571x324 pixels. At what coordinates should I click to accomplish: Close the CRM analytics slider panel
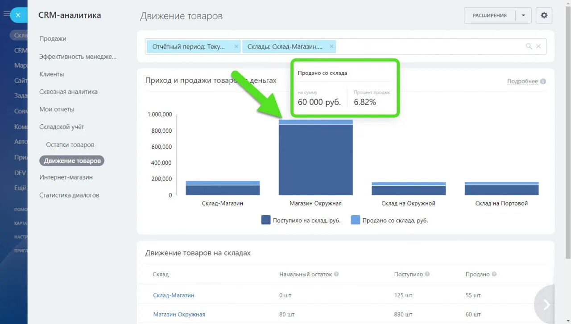click(18, 15)
